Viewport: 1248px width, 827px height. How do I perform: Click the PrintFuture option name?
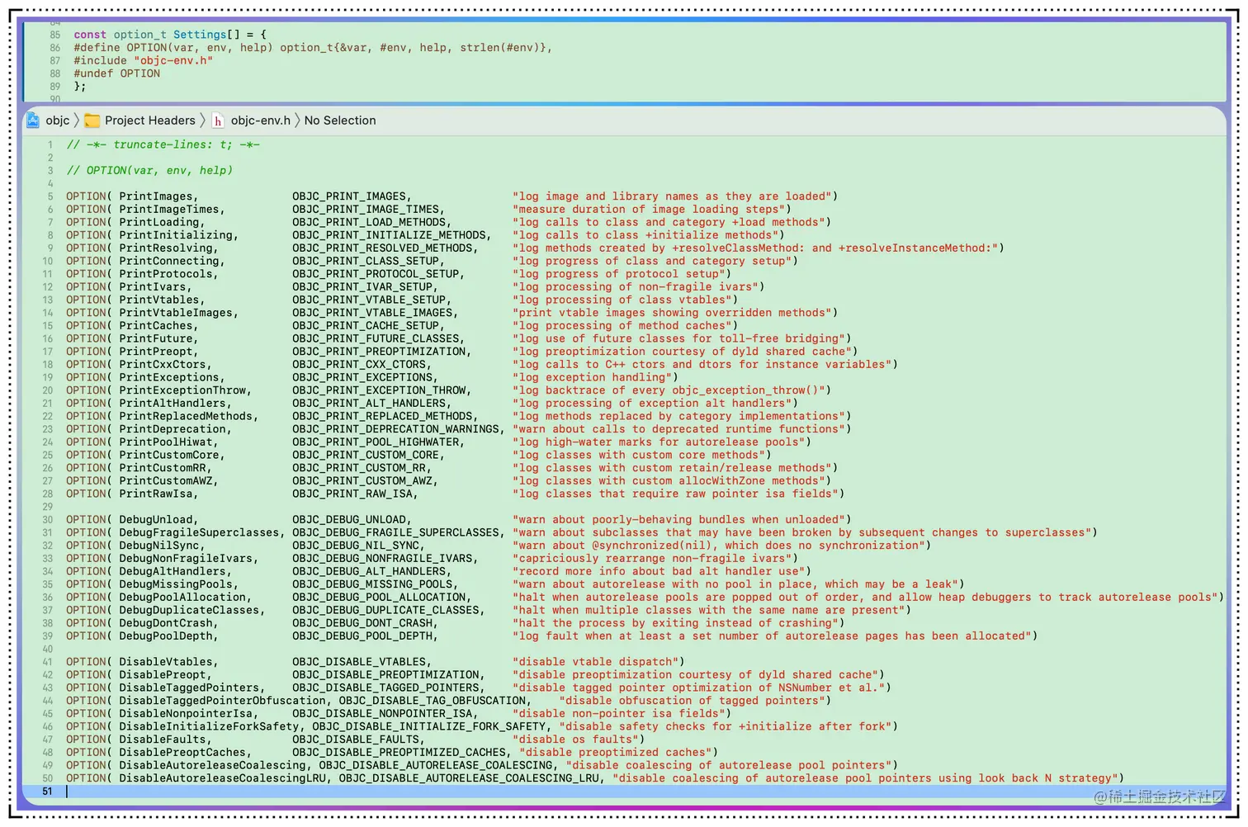(x=156, y=338)
